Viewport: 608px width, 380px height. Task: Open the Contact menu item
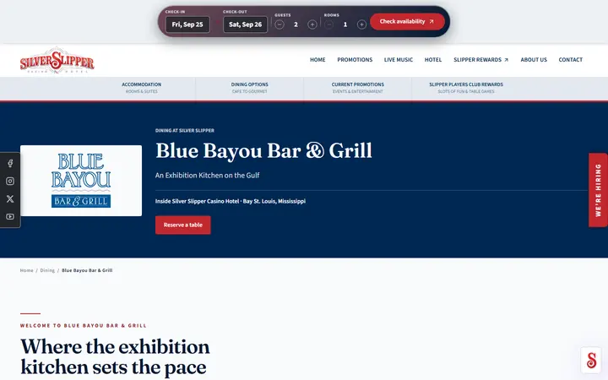point(570,60)
